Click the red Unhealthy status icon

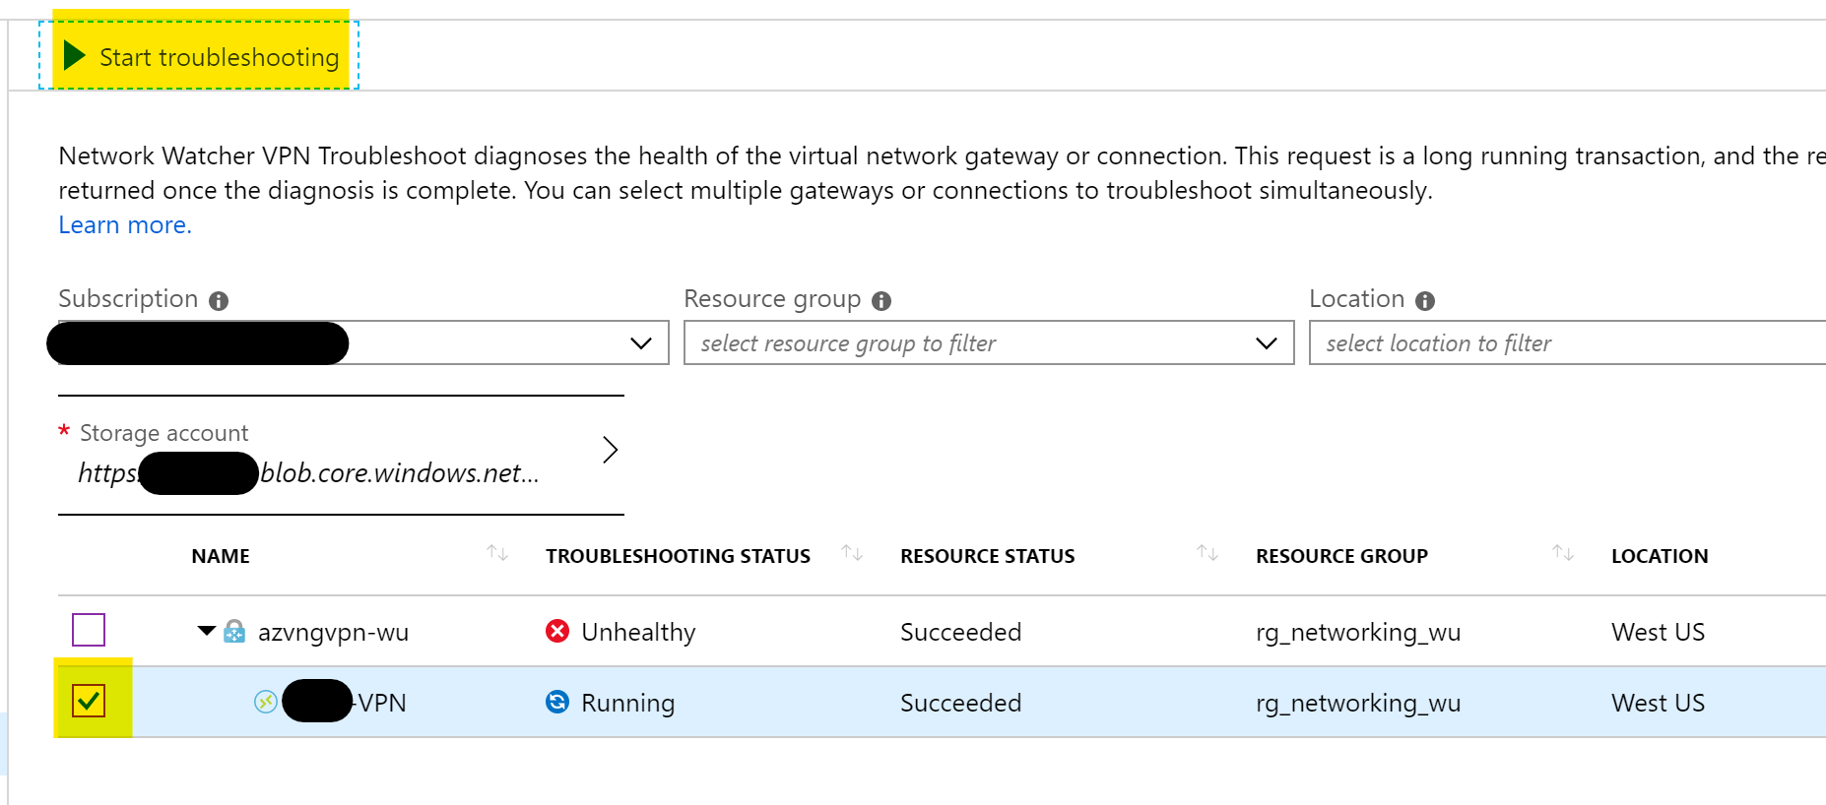point(557,631)
